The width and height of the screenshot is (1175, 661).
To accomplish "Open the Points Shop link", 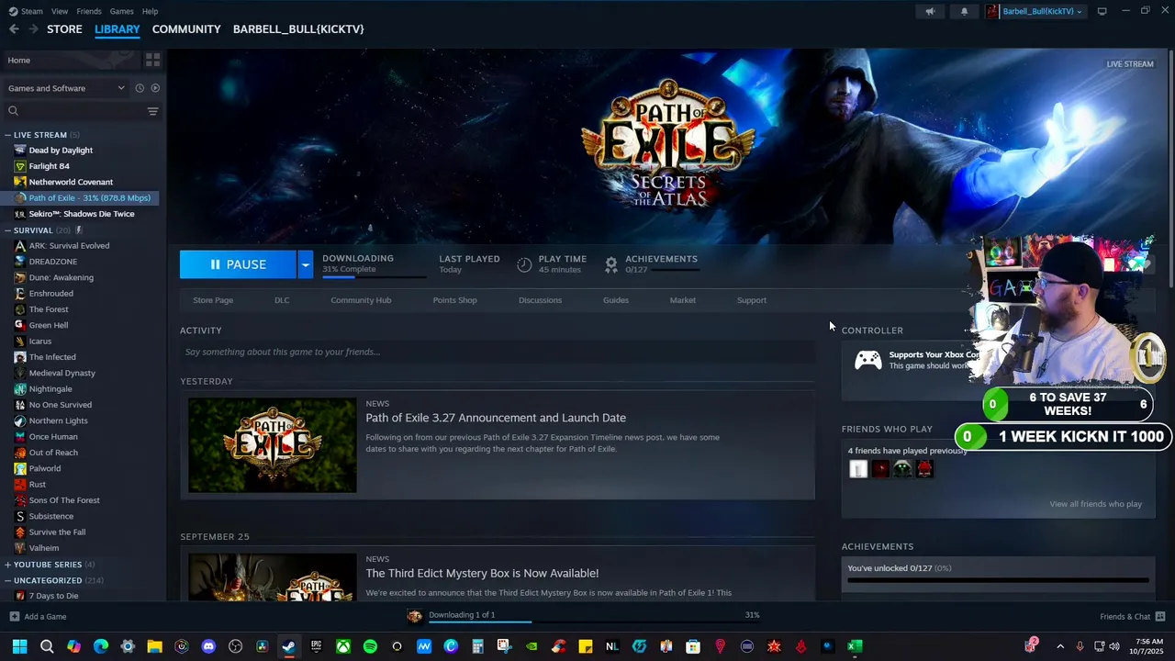I will click(454, 300).
